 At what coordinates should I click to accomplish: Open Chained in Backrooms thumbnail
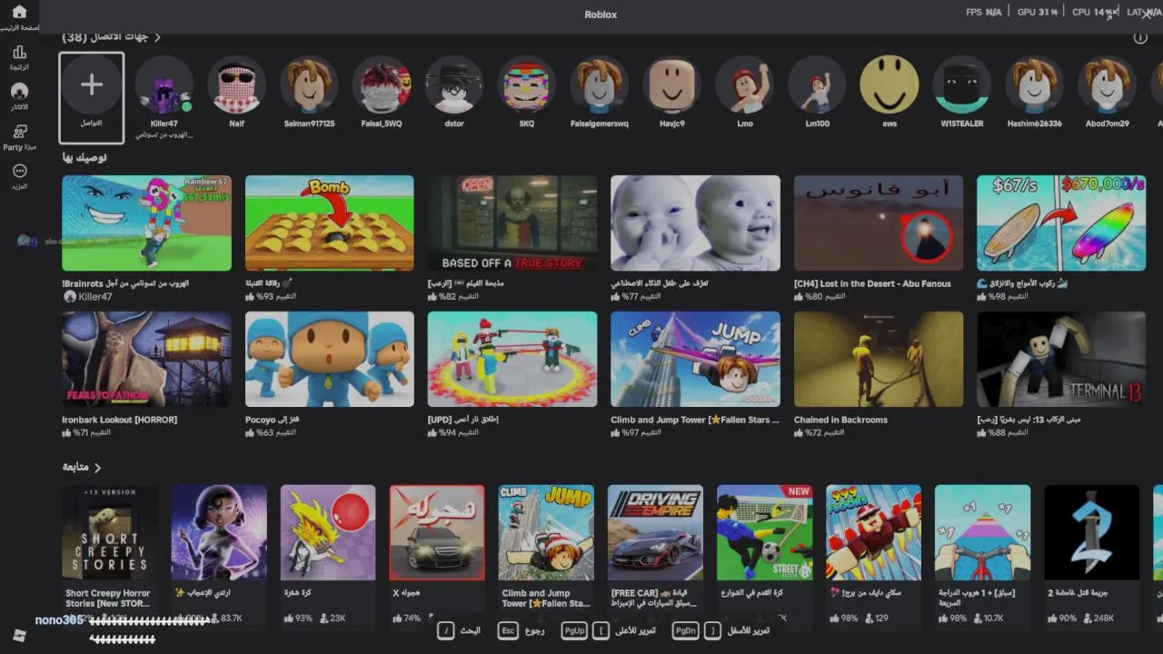pos(879,360)
